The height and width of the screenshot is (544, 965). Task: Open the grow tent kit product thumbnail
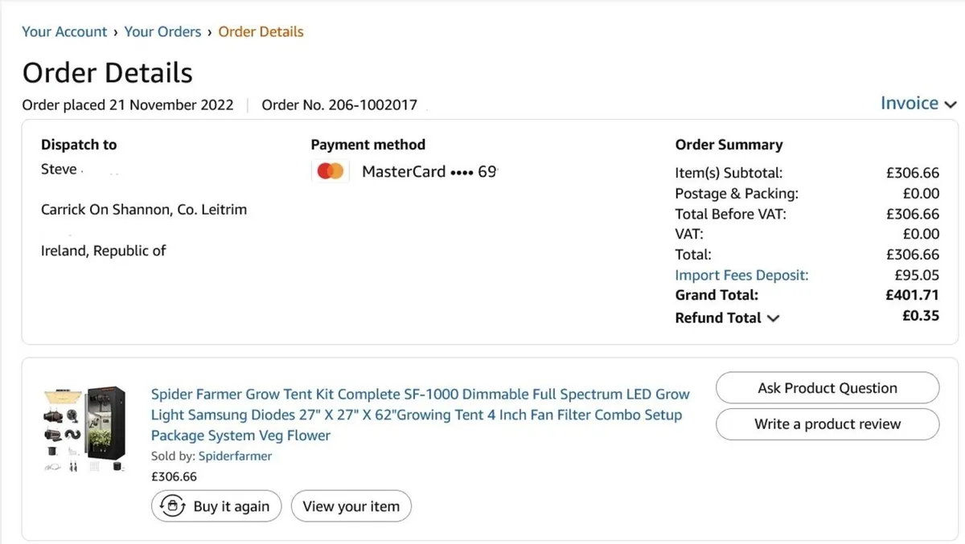[x=84, y=430]
